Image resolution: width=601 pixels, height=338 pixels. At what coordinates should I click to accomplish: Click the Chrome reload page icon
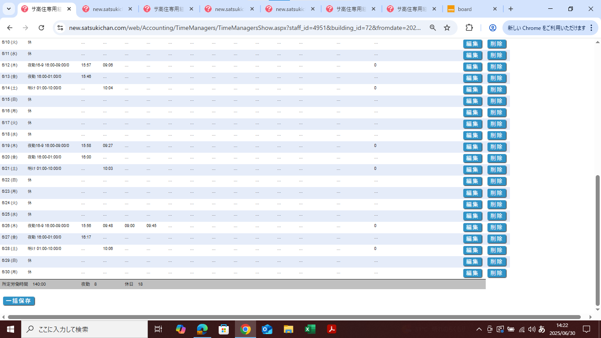(41, 28)
